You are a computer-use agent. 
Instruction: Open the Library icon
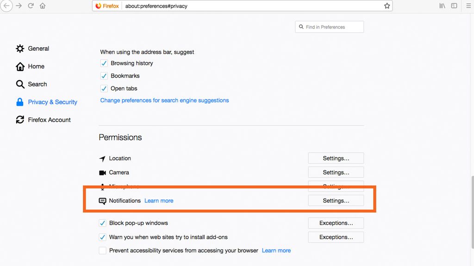(x=442, y=6)
